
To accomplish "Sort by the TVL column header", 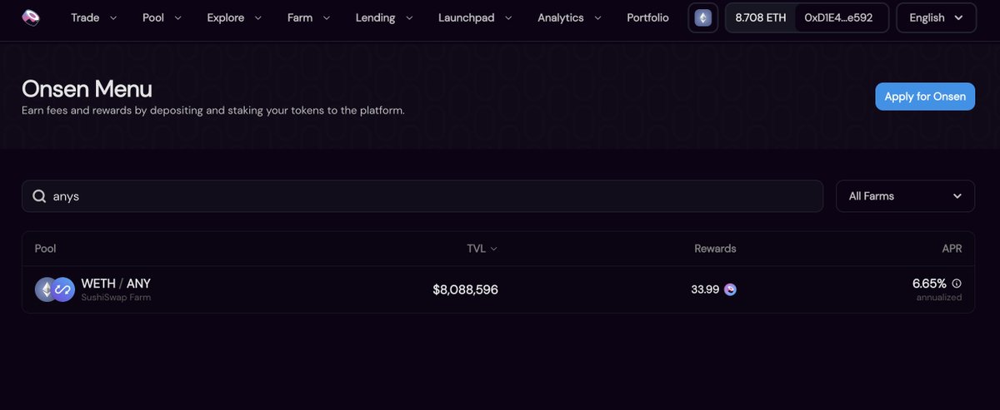I will 482,249.
